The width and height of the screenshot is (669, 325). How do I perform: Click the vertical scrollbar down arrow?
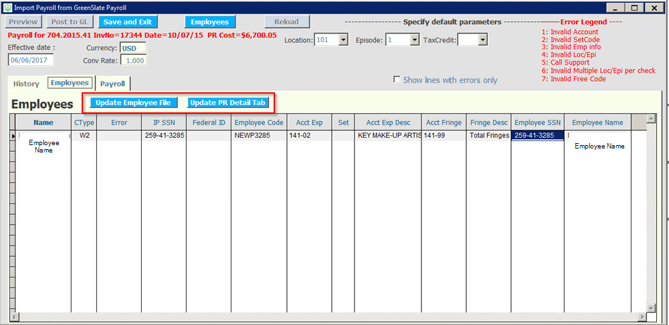651,308
